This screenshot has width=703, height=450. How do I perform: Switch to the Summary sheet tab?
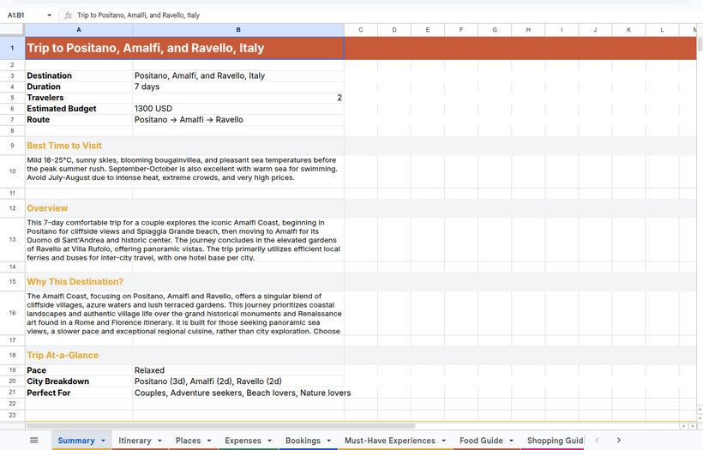(x=76, y=441)
